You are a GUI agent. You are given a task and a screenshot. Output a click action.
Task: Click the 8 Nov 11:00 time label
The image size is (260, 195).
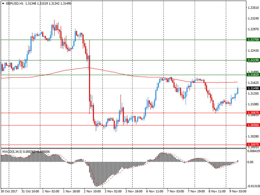tap(217, 191)
